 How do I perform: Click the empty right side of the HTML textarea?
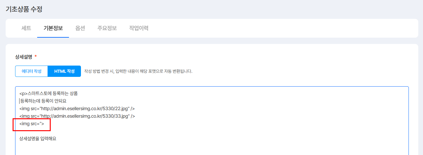283,119
